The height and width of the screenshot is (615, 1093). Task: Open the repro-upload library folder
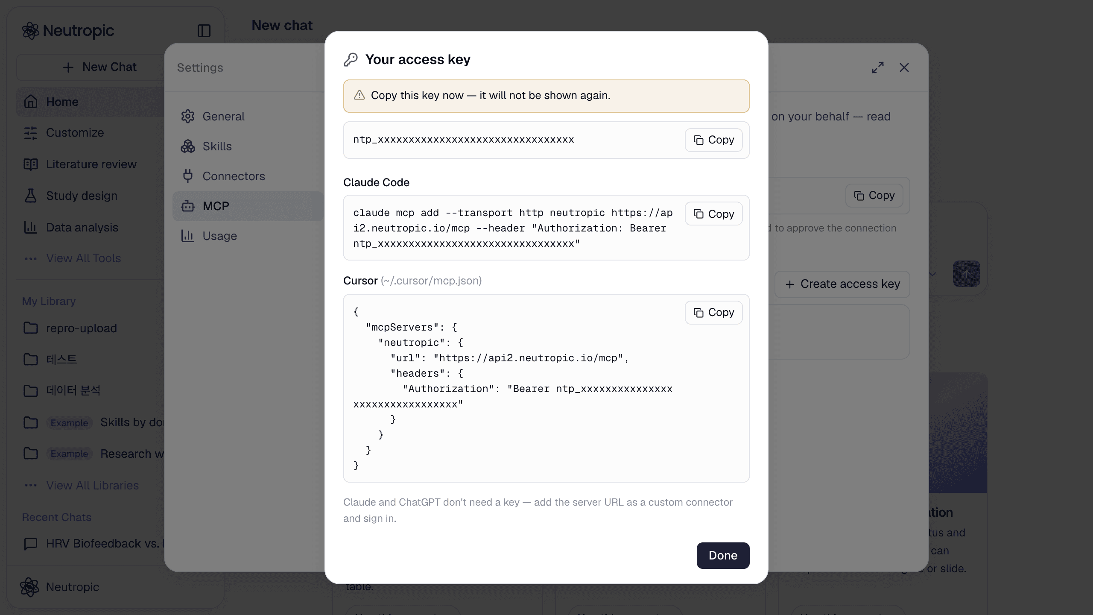(91, 328)
